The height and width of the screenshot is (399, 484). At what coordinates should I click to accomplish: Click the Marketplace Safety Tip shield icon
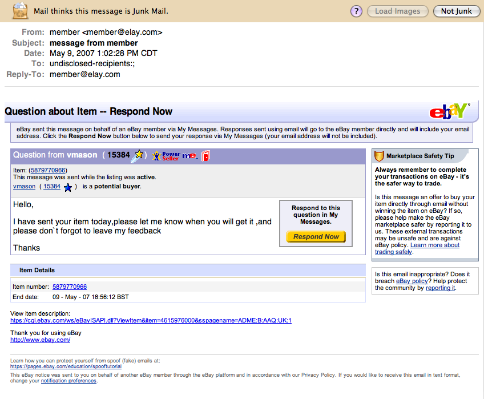click(x=378, y=156)
